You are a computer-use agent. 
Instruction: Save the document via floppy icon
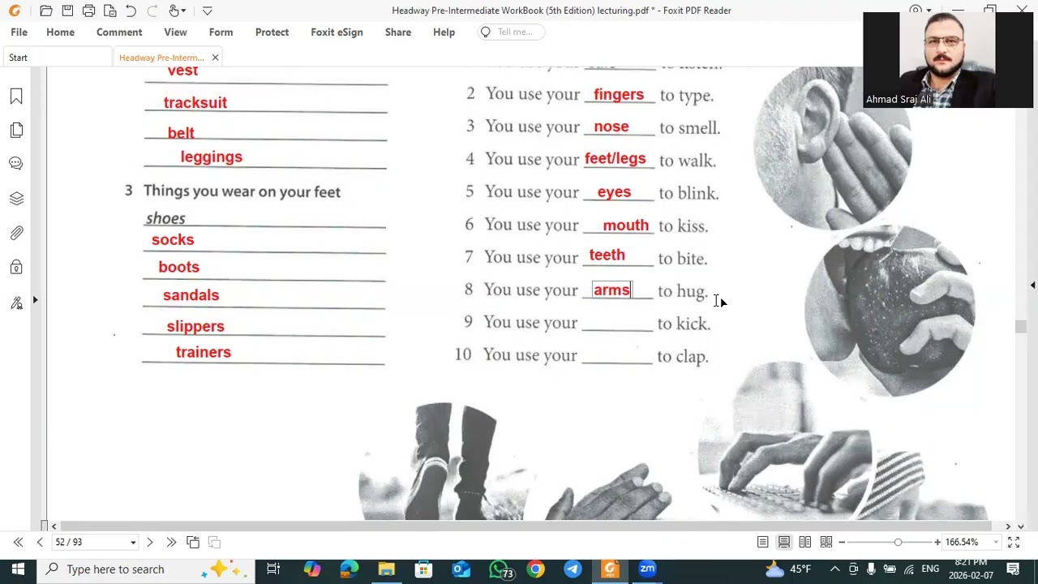[x=67, y=11]
